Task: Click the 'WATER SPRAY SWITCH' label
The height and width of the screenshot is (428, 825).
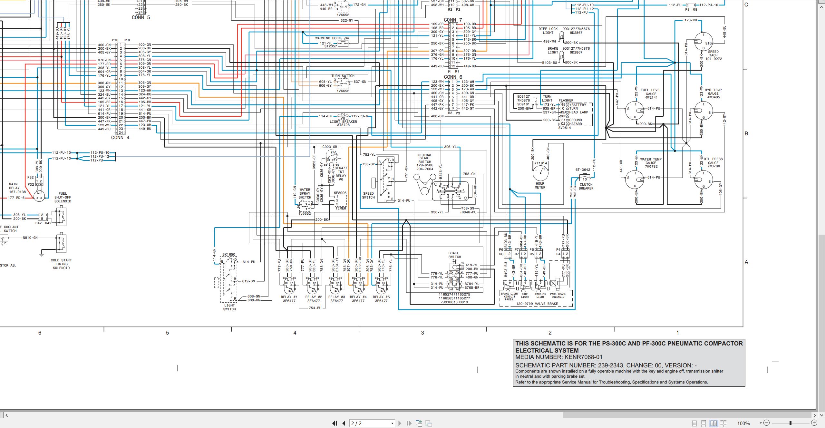Action: point(305,194)
